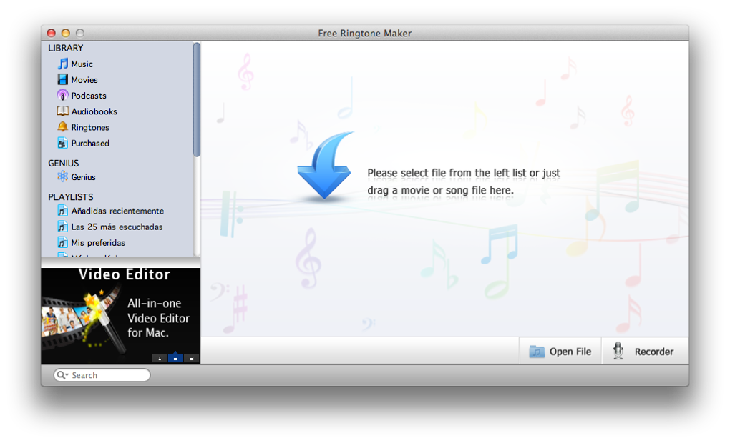Switch to ad slide 3

tap(191, 358)
